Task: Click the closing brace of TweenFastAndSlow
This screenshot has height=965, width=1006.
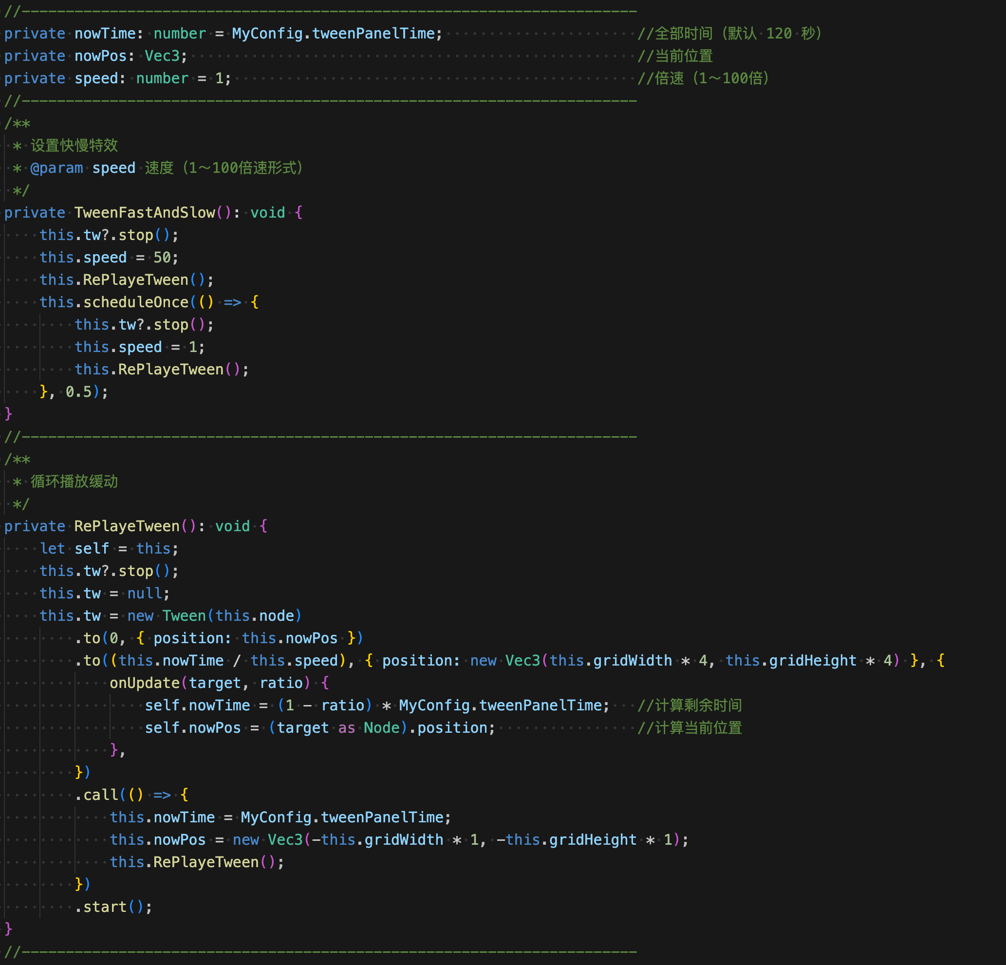Action: (x=8, y=414)
